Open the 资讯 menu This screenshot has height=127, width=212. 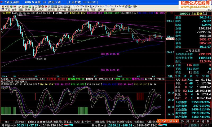pyautogui.click(x=86, y=10)
